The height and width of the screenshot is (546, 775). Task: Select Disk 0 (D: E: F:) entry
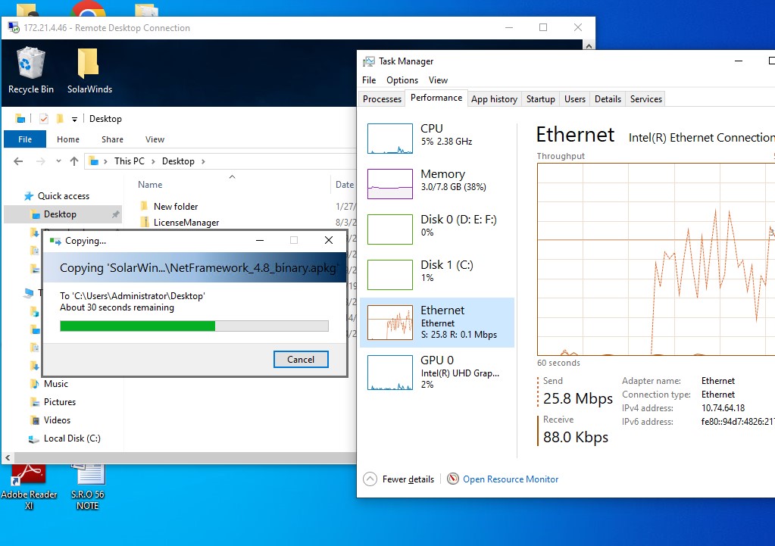tap(437, 229)
